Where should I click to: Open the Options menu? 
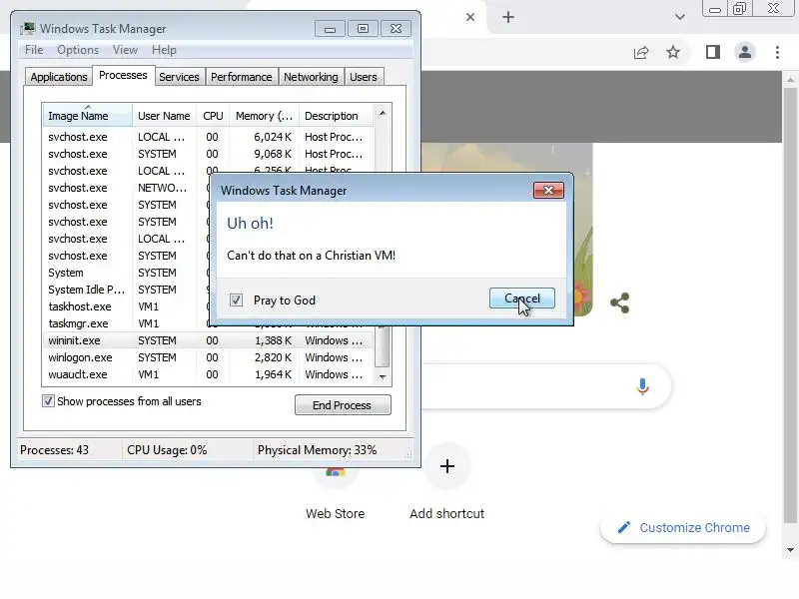click(x=78, y=50)
